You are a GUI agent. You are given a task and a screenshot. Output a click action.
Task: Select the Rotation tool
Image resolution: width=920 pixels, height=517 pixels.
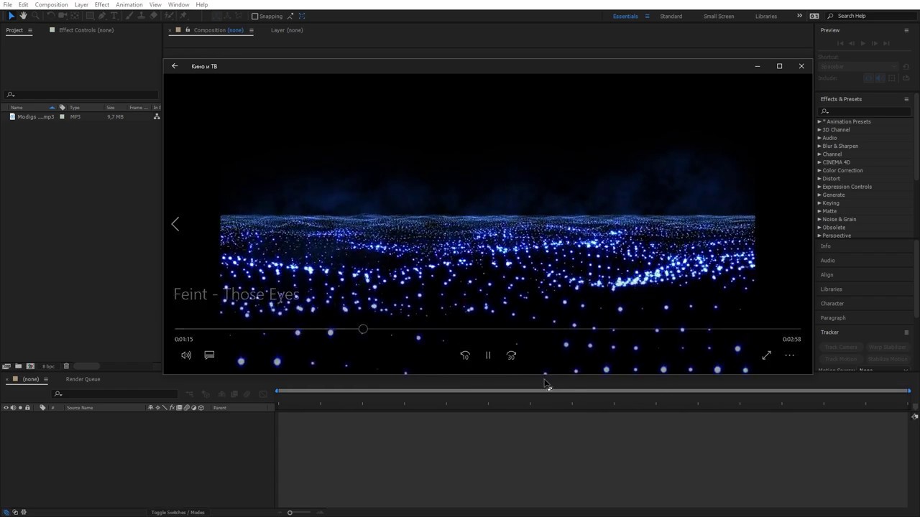50,16
